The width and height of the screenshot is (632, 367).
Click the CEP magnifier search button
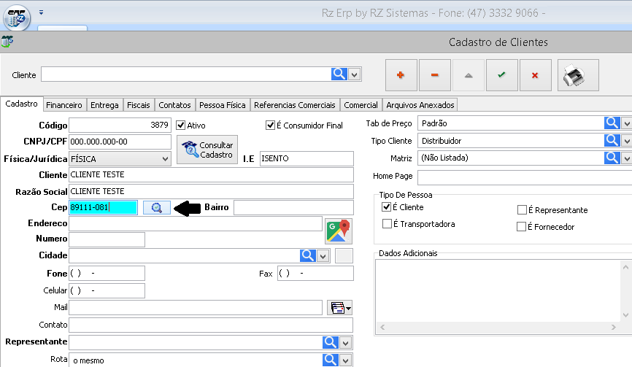tap(157, 208)
